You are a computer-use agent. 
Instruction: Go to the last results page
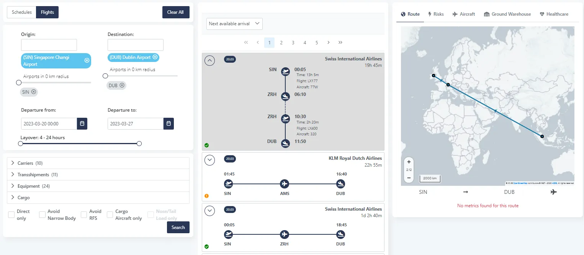340,42
